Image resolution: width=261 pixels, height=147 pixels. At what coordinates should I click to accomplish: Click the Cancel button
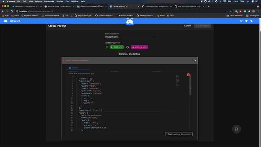tap(188, 26)
